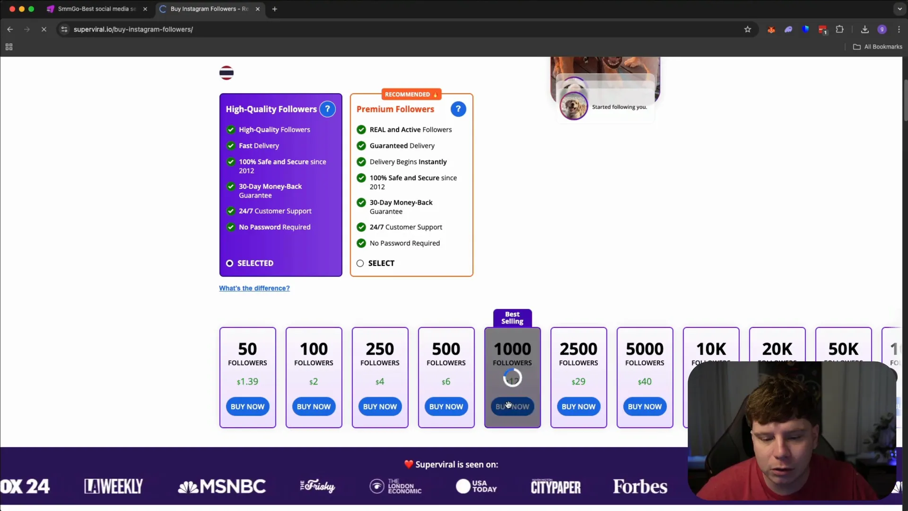Click No Password Required in High-Quality card
This screenshot has height=511, width=908.
[x=274, y=227]
